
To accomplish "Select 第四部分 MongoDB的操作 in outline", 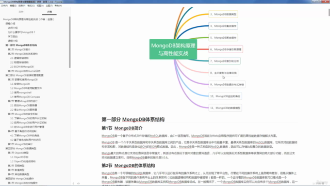I will [x=20, y=179].
